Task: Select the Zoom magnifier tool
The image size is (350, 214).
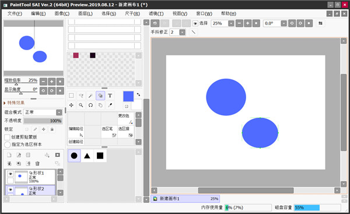Action: (81, 105)
